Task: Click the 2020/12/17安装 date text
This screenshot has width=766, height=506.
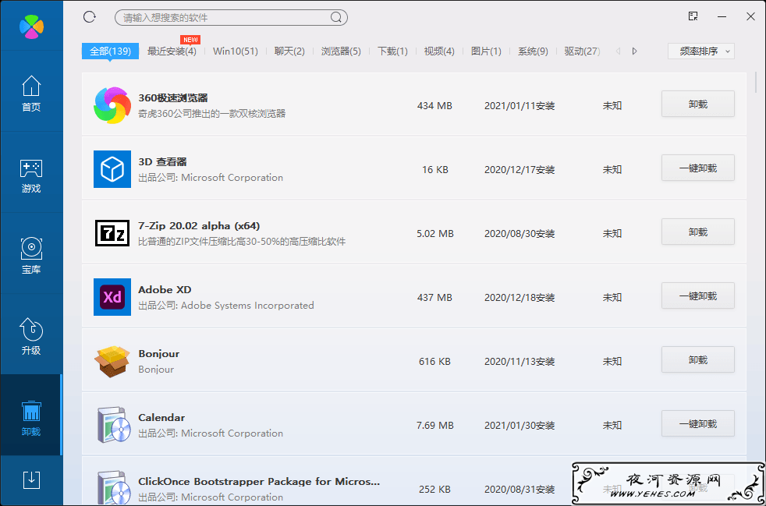Action: tap(520, 169)
